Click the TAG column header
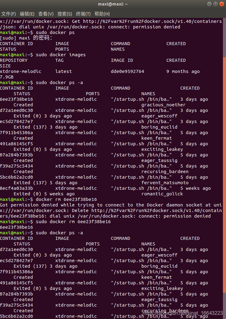Image resolution: width=226 pixels, height=319 pixels. point(59,60)
